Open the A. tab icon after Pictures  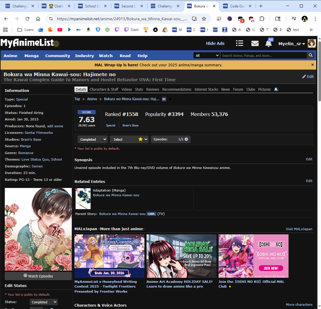[276, 89]
